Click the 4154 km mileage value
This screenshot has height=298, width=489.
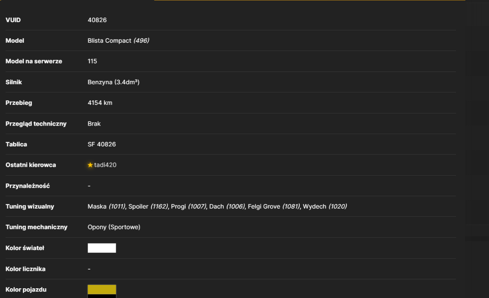(100, 103)
